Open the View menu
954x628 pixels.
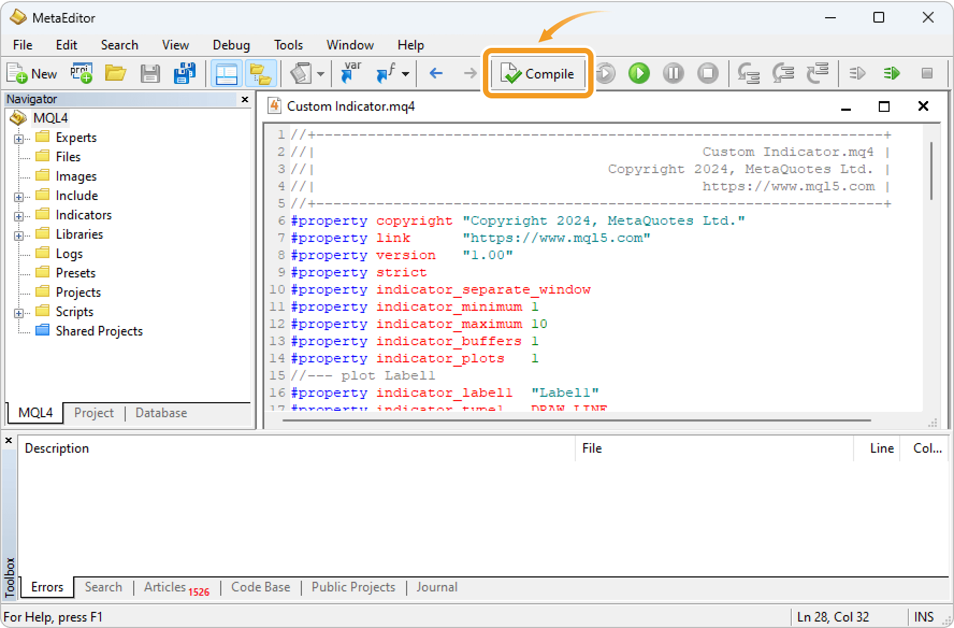[x=175, y=45]
